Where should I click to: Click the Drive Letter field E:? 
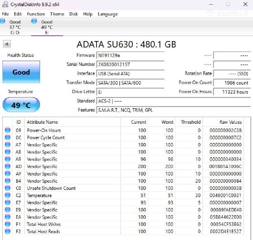[x=130, y=92]
